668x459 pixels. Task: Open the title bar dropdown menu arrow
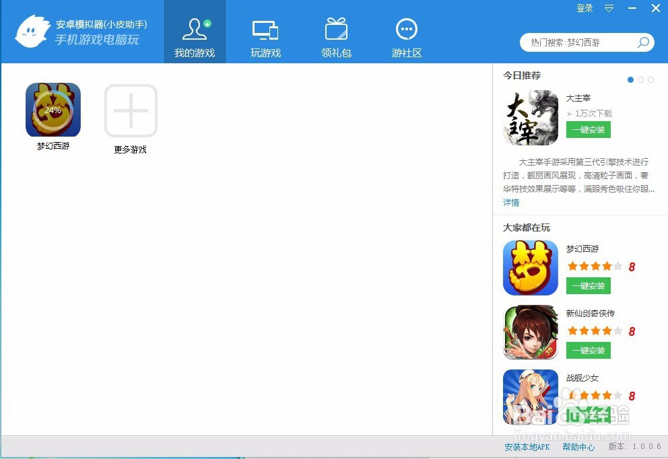(x=609, y=8)
